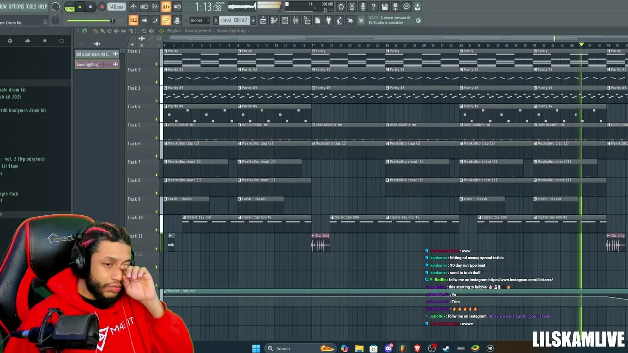
Task: Click the scissors one-click audio recording icon
Action: (352, 7)
